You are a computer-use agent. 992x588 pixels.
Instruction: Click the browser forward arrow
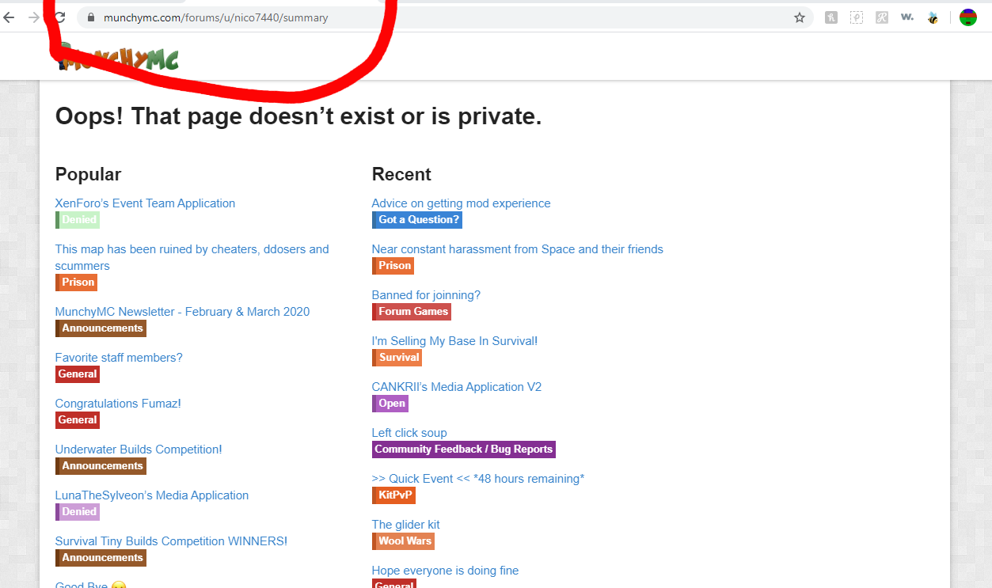34,17
